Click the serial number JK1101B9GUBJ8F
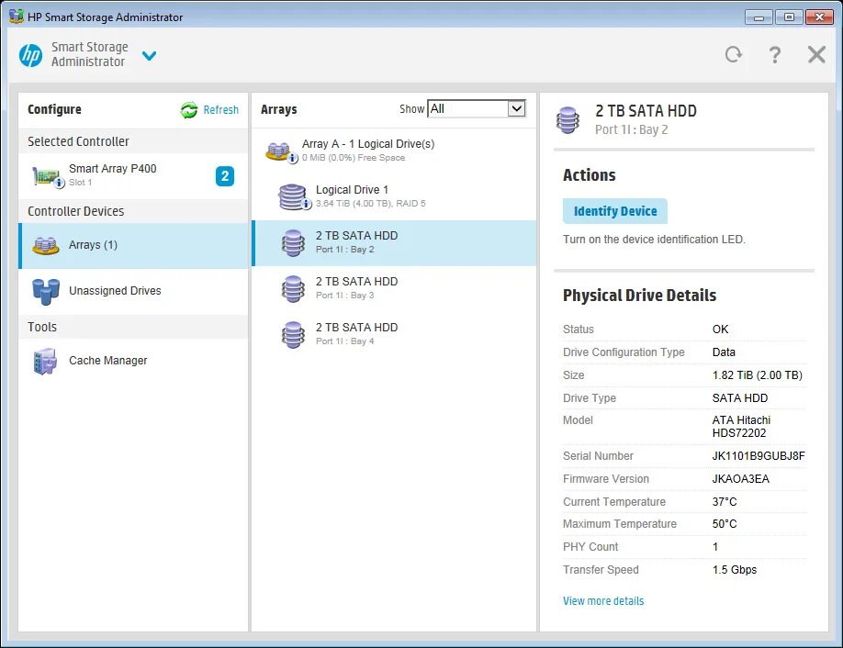This screenshot has width=843, height=648. (x=758, y=456)
